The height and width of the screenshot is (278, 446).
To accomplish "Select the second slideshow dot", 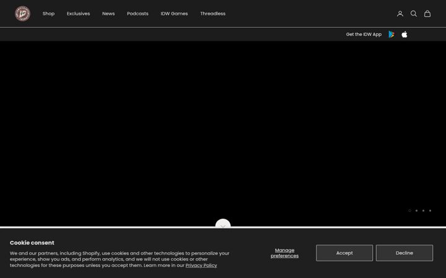I will (416, 211).
